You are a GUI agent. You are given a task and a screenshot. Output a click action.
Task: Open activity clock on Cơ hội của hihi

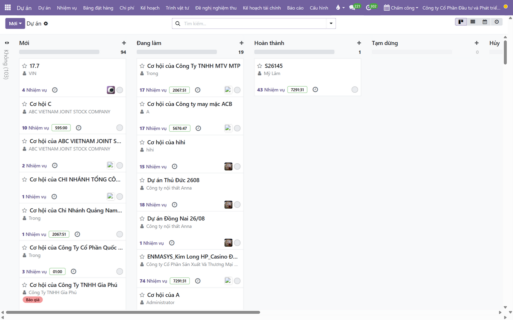[174, 167]
